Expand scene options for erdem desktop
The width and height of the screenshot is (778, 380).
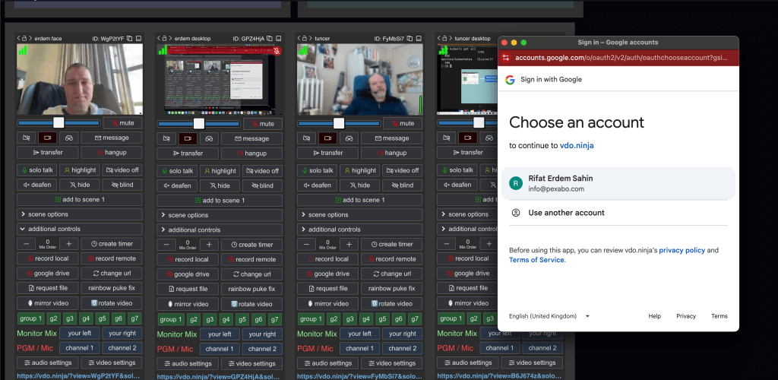click(x=220, y=215)
